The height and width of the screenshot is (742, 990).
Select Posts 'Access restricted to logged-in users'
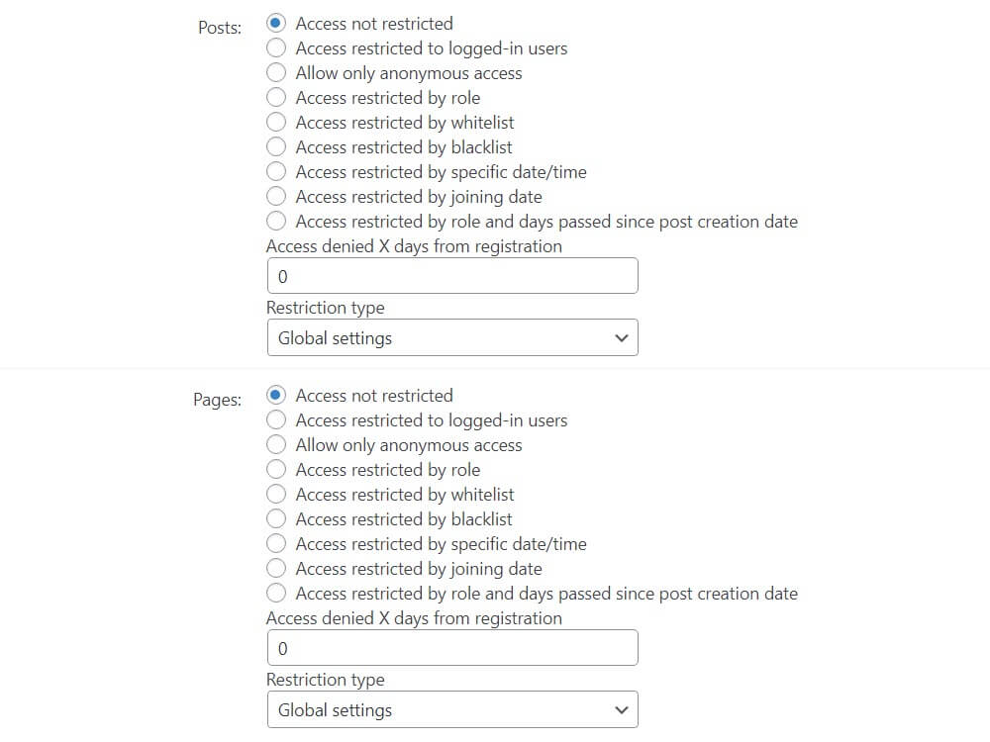[x=277, y=47]
